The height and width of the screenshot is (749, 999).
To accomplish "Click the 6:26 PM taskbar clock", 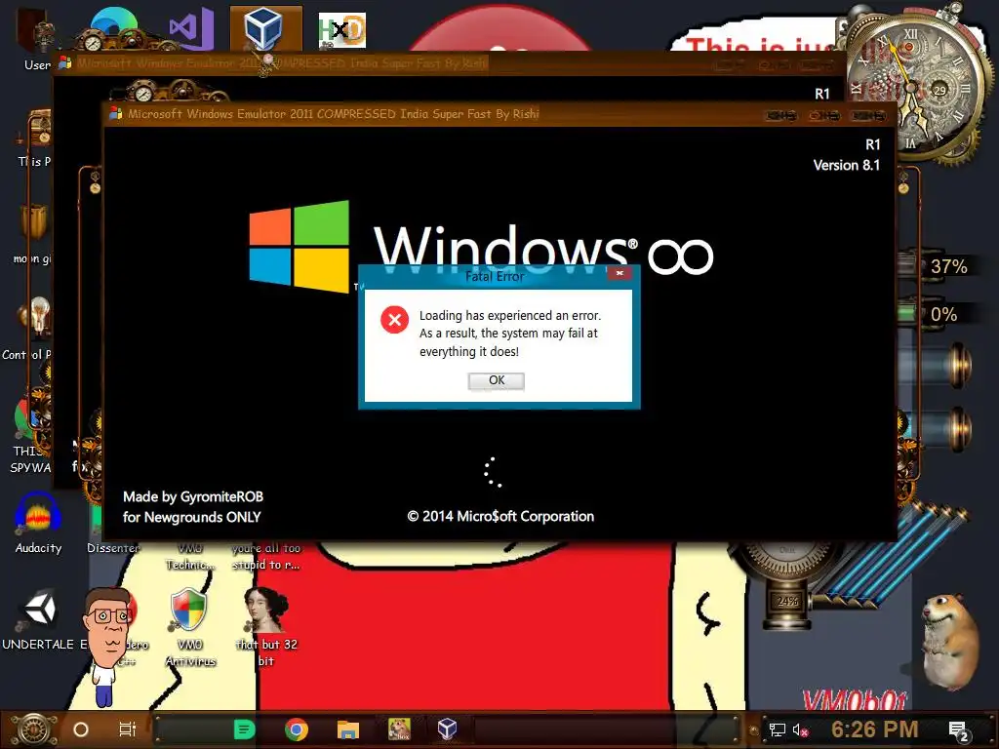I will [x=874, y=729].
